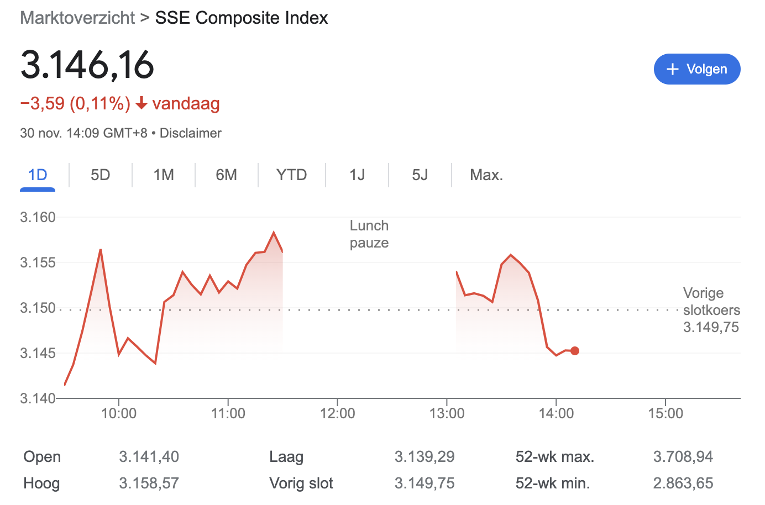Click the 14:00 time axis label
The width and height of the screenshot is (765, 505).
556,413
